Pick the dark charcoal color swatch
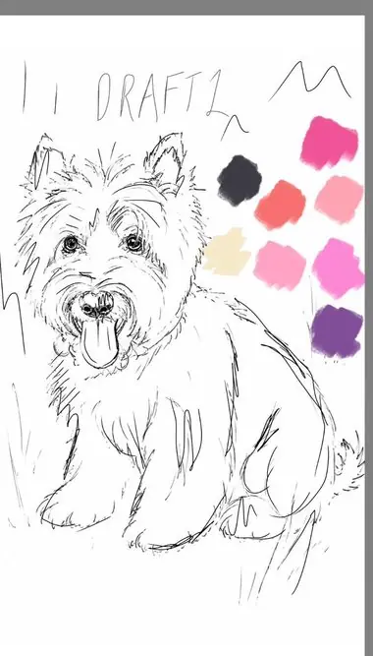Image resolution: width=373 pixels, height=656 pixels. tap(240, 180)
